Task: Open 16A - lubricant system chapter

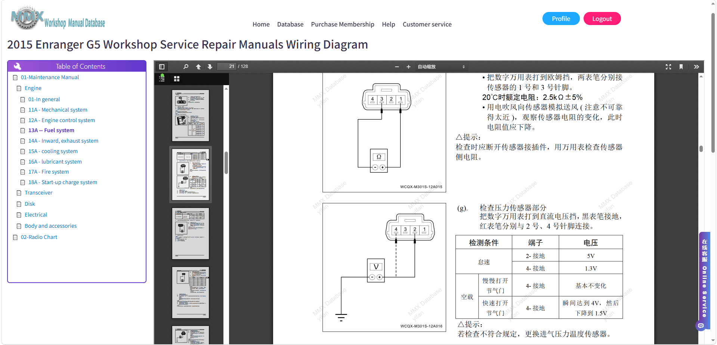Action: point(55,162)
